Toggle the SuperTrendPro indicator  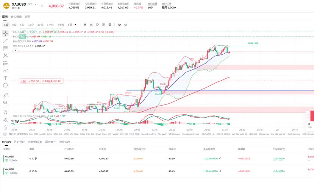click(x=148, y=134)
